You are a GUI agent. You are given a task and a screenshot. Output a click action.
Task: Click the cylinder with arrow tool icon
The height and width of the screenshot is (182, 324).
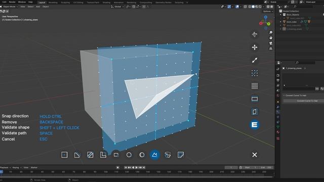pos(168,155)
